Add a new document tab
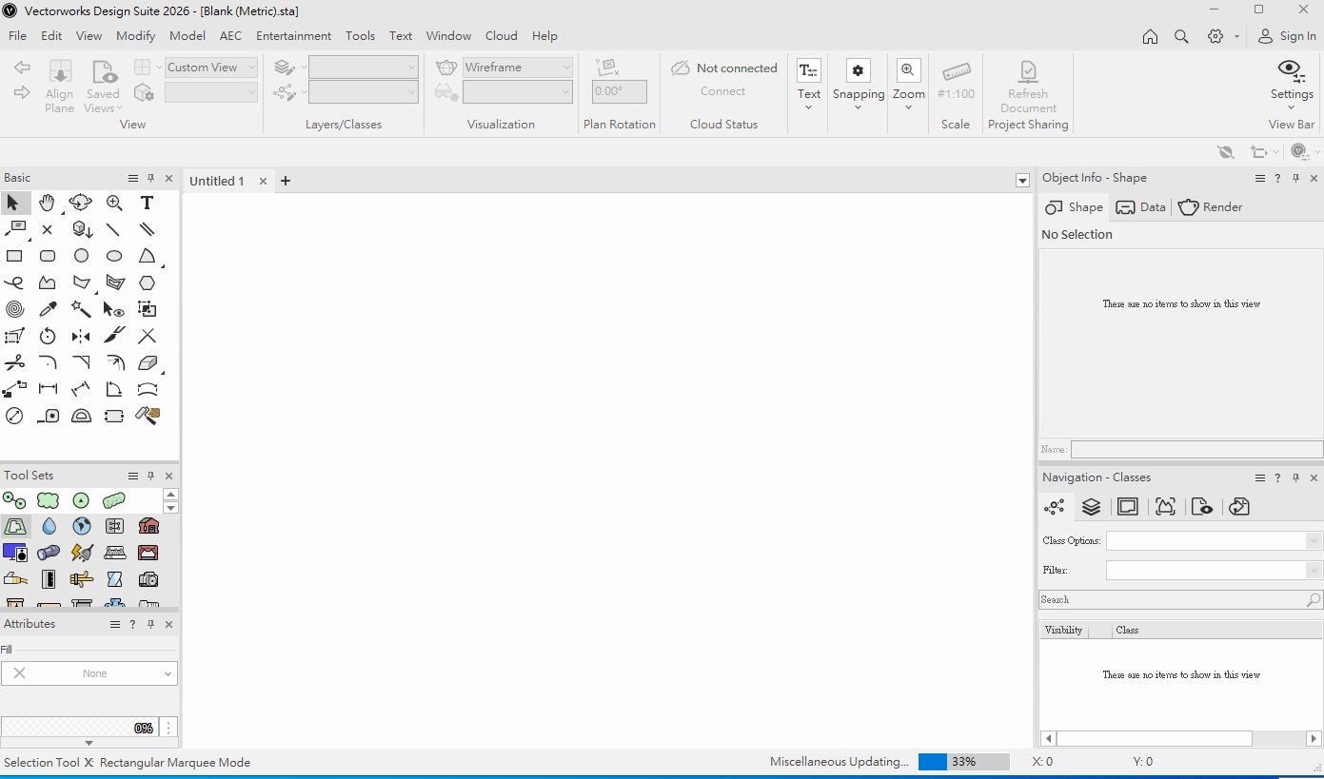Viewport: 1324px width, 779px height. (285, 181)
